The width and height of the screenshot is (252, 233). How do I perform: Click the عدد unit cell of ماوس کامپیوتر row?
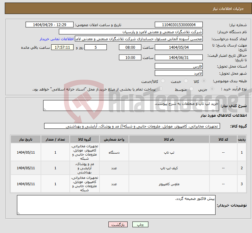coord(114,184)
